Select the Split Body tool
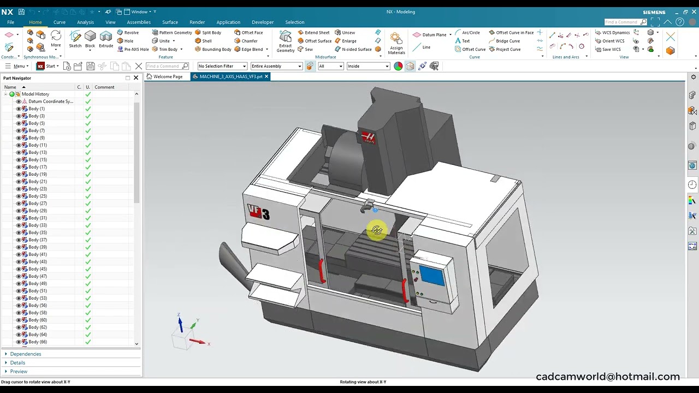This screenshot has width=699, height=393. pyautogui.click(x=208, y=33)
